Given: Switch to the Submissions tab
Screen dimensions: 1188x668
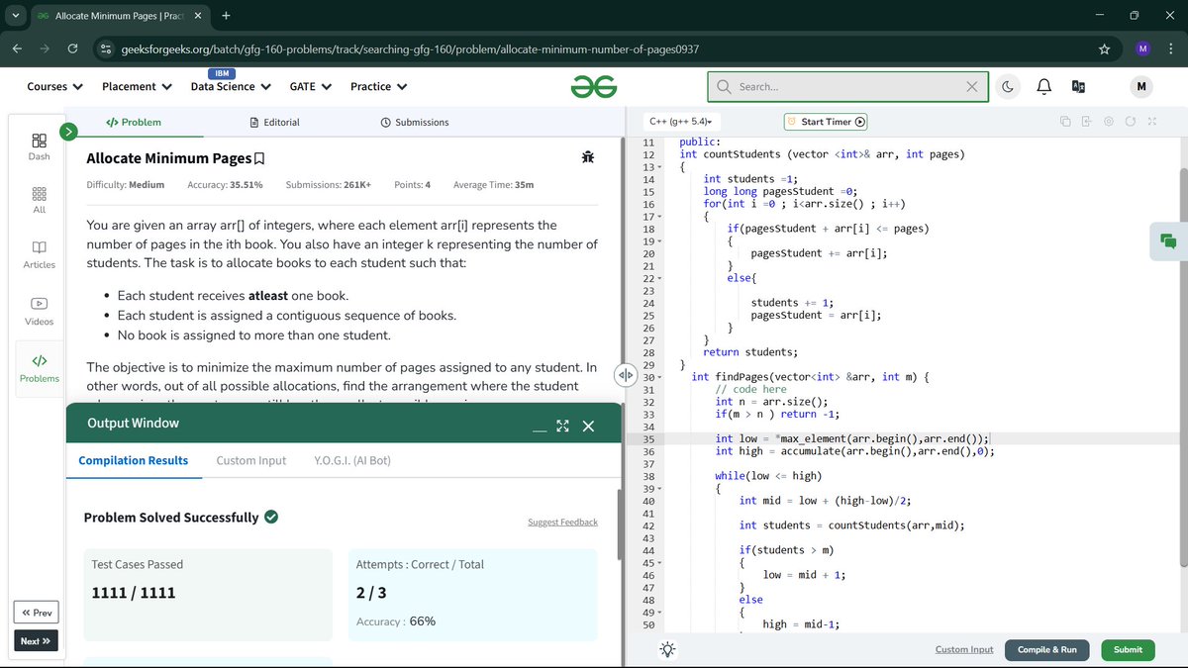Looking at the screenshot, I should 415,122.
